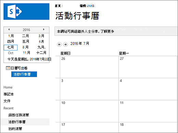Screen dimensions: 178x133
Task: Open 我的清單 under Recent
Action: pos(15,129)
